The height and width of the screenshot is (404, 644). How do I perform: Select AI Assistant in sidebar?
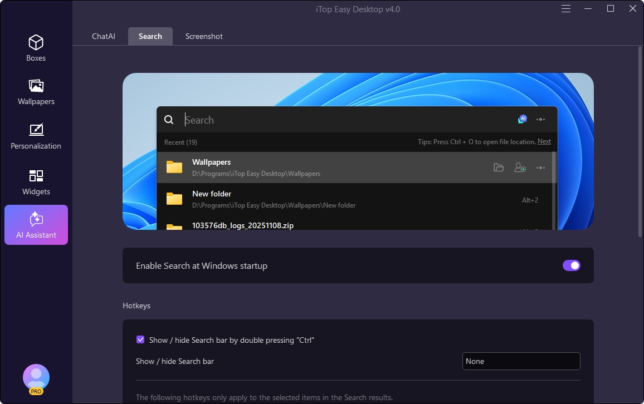pos(36,225)
